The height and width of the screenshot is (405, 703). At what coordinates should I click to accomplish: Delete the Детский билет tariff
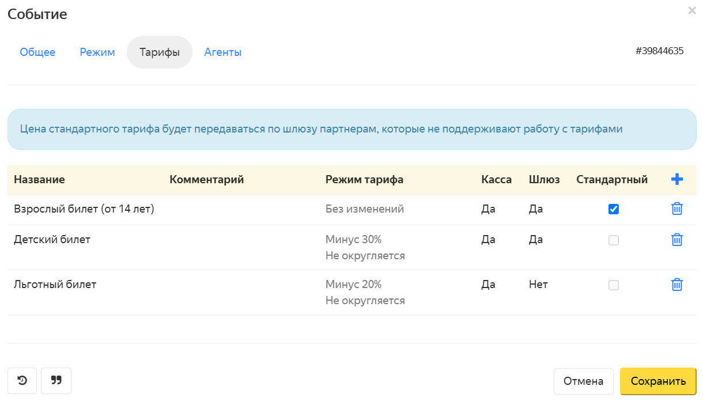pos(677,240)
